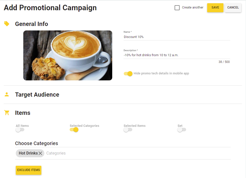Check the Create another checkbox
This screenshot has width=246, height=178.
177,7
